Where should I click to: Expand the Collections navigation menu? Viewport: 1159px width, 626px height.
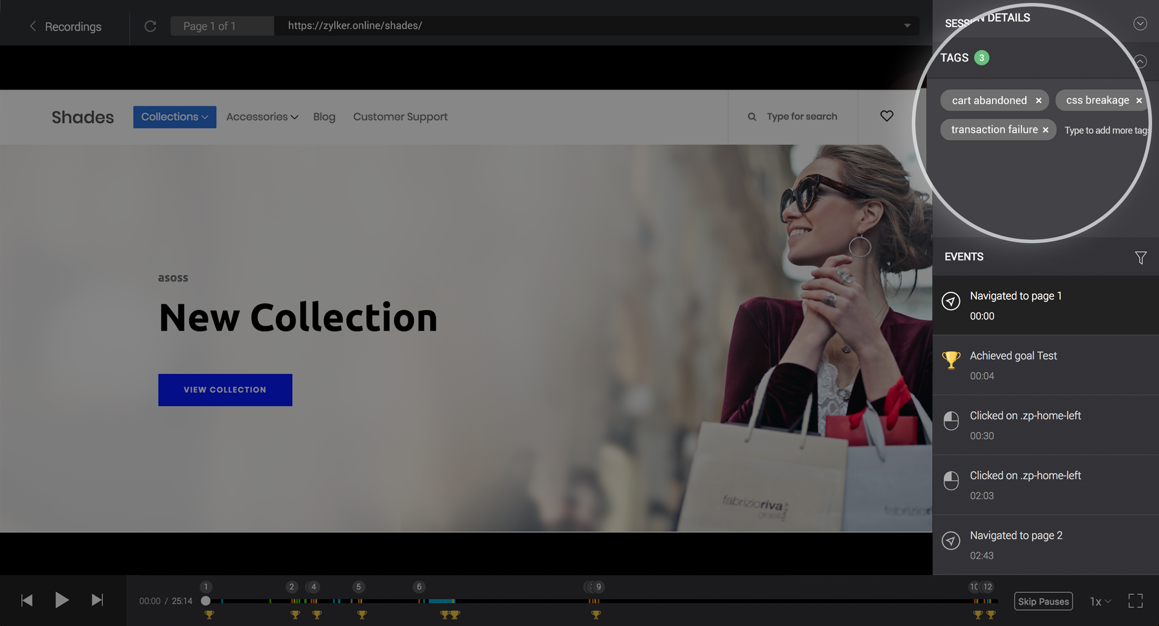point(173,116)
